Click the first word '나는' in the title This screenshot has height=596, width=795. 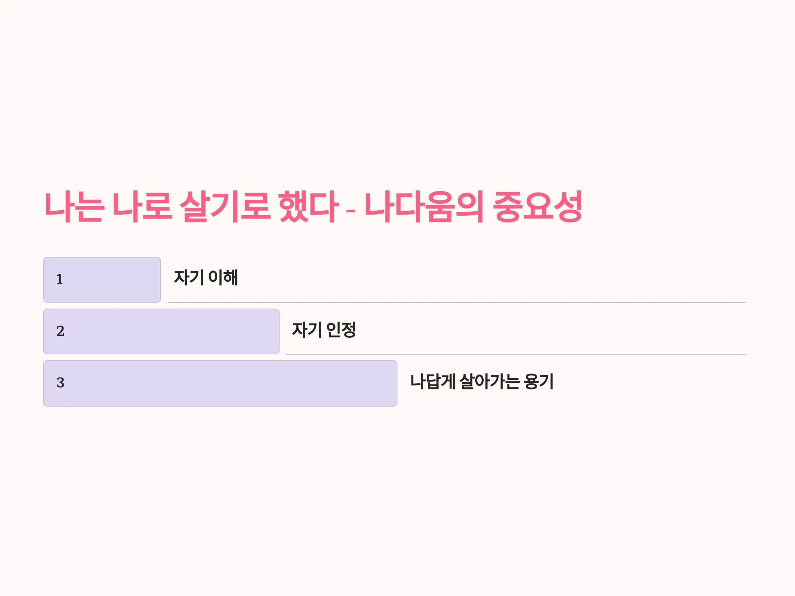click(75, 207)
